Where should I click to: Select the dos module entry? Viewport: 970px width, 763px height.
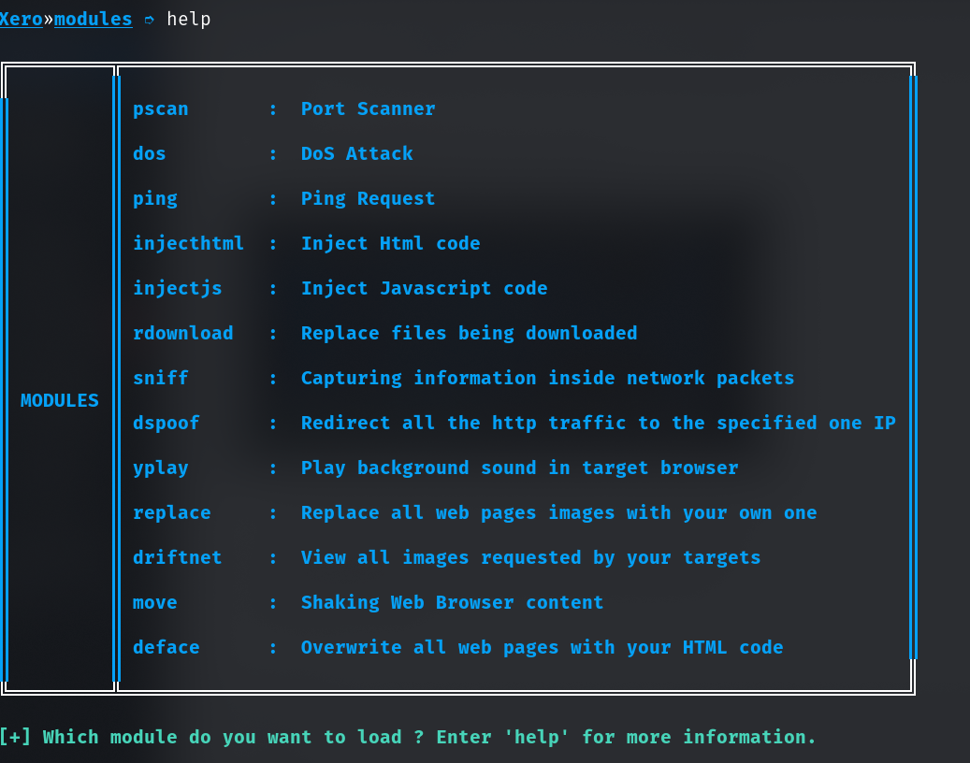pos(150,154)
